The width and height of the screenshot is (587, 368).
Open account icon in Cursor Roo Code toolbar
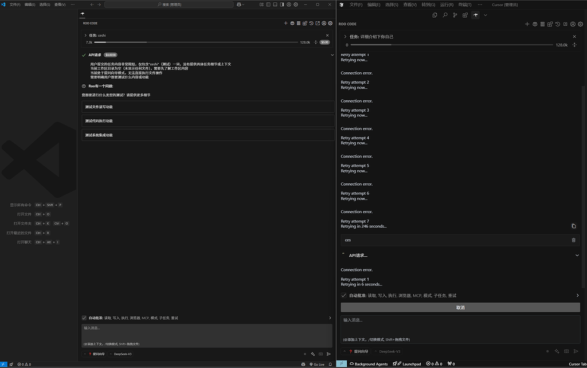[573, 24]
